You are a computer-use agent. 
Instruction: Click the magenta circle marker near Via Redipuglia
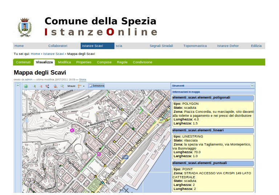[72, 130]
